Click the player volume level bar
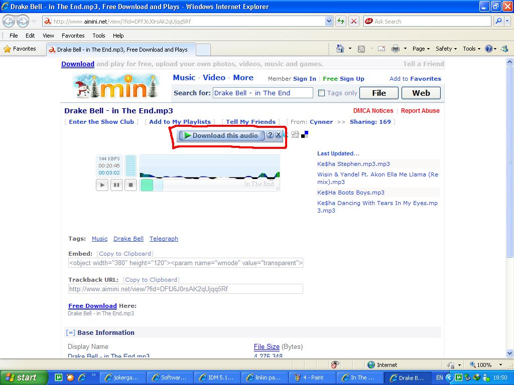This screenshot has height=385, width=514. (x=131, y=166)
